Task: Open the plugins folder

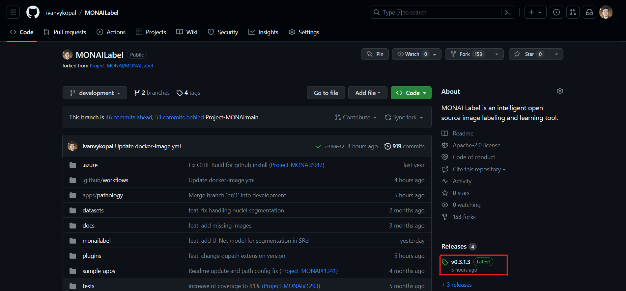Action: point(92,256)
